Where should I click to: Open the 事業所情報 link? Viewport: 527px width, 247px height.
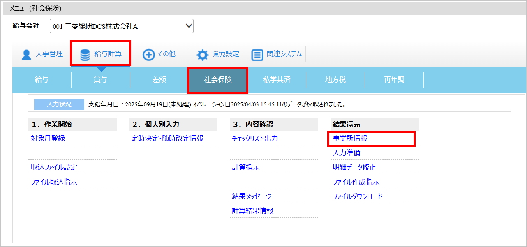click(x=350, y=139)
